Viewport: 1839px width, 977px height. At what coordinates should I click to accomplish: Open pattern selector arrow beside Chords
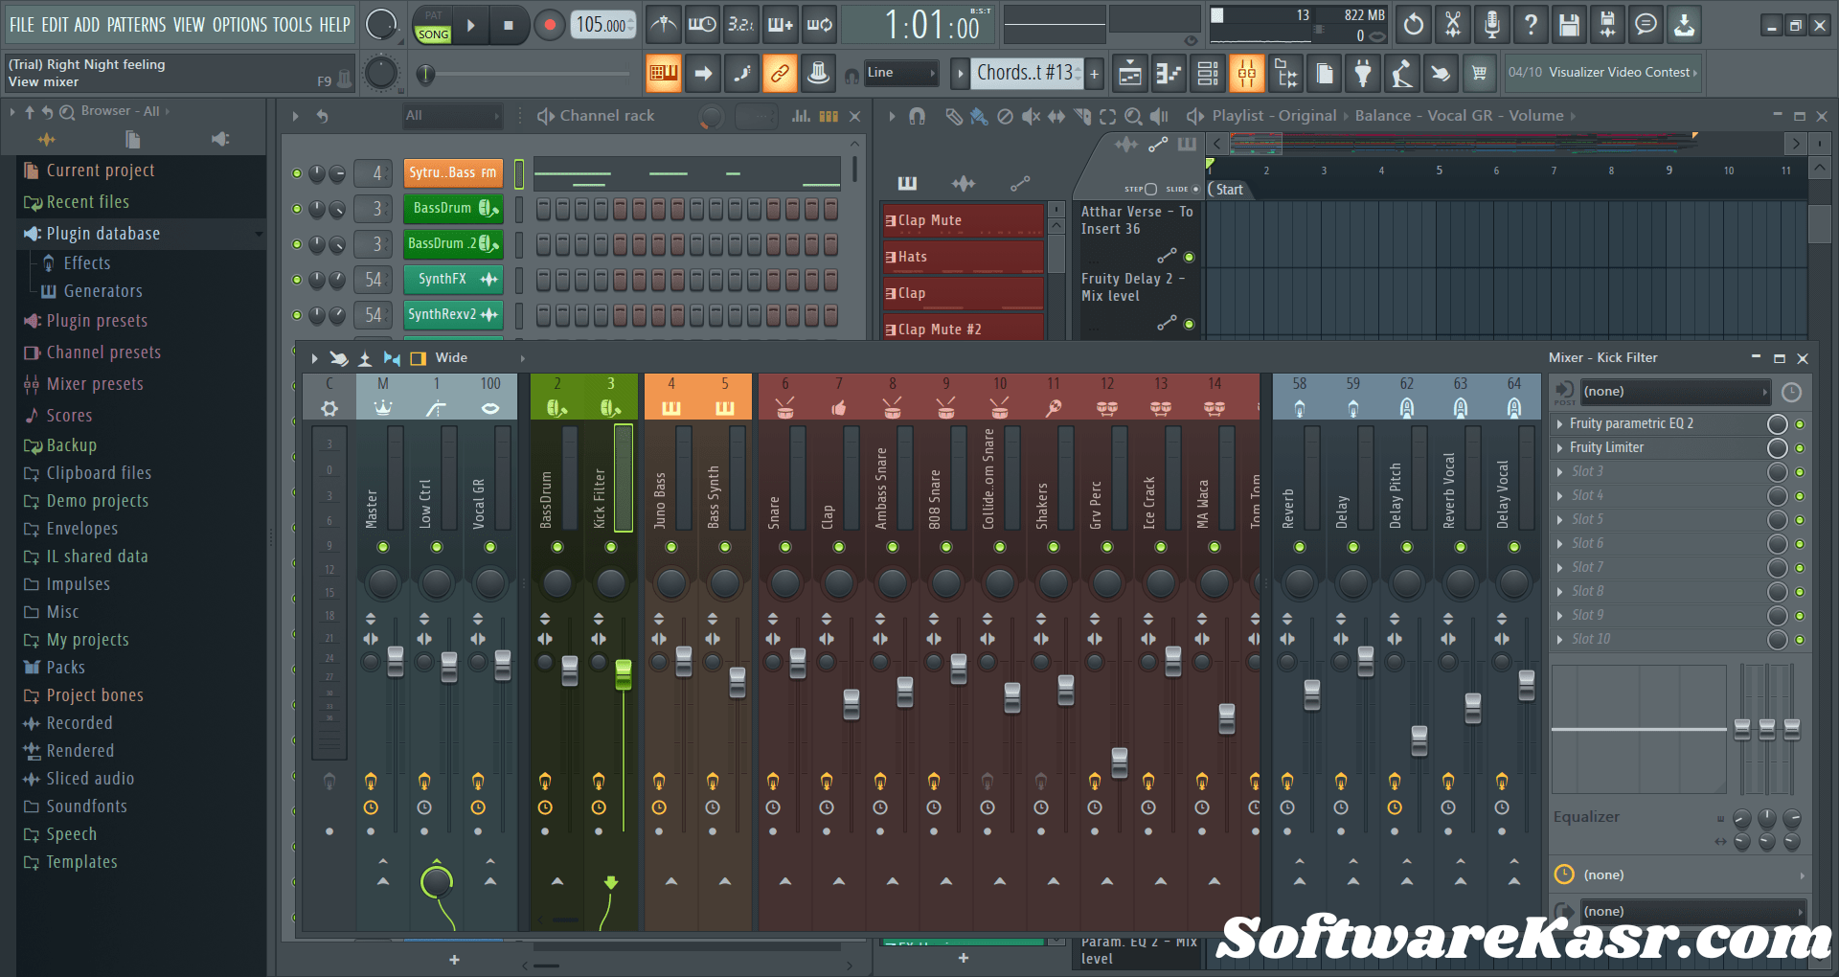point(960,73)
